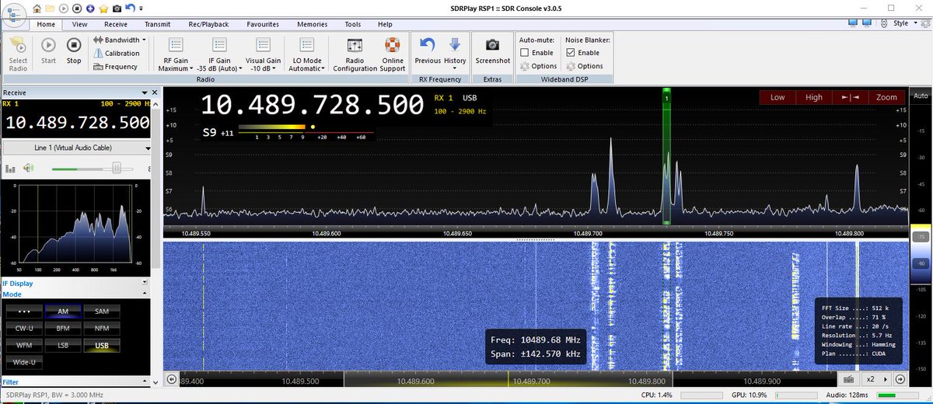This screenshot has width=933, height=404.
Task: Click the audio level bars icon
Action: pyautogui.click(x=11, y=169)
